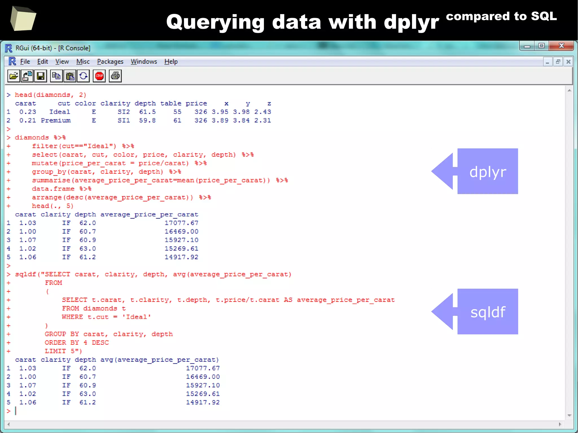Click the sqldf output value 15927.10
The image size is (578, 433).
[x=203, y=385]
